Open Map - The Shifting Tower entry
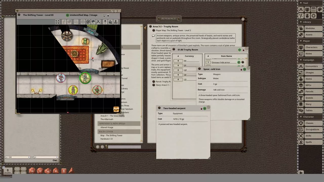This screenshot has width=324, height=182. pos(111,135)
